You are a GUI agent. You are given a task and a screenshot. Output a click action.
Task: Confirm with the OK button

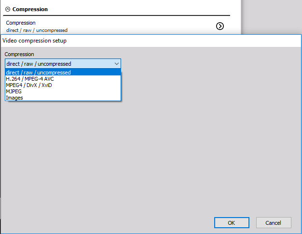tap(232, 222)
